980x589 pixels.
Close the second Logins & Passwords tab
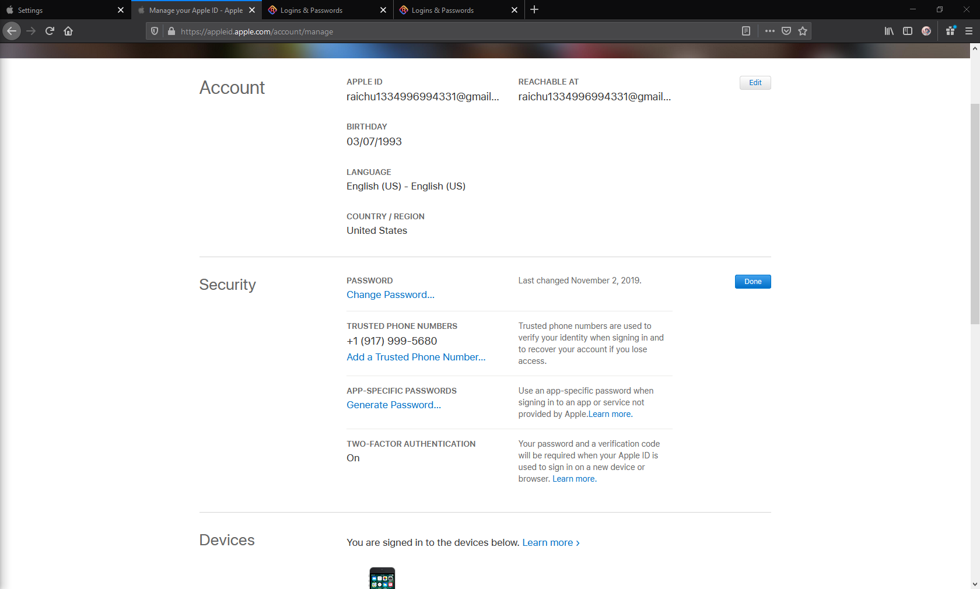[514, 10]
